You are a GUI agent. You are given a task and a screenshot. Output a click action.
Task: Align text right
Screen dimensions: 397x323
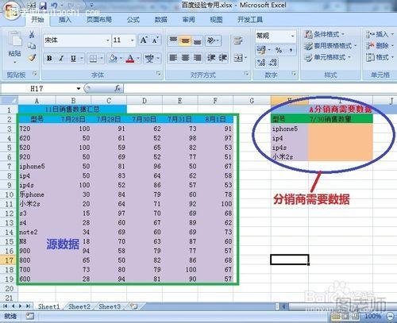point(198,57)
